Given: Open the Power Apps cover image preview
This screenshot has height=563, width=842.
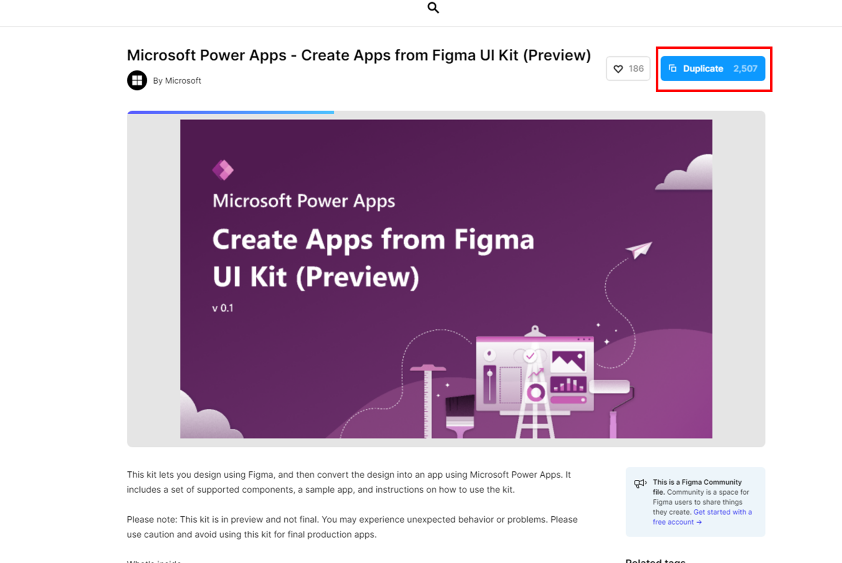Looking at the screenshot, I should pos(446,279).
